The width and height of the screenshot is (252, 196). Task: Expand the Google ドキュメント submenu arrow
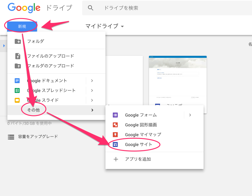92,81
